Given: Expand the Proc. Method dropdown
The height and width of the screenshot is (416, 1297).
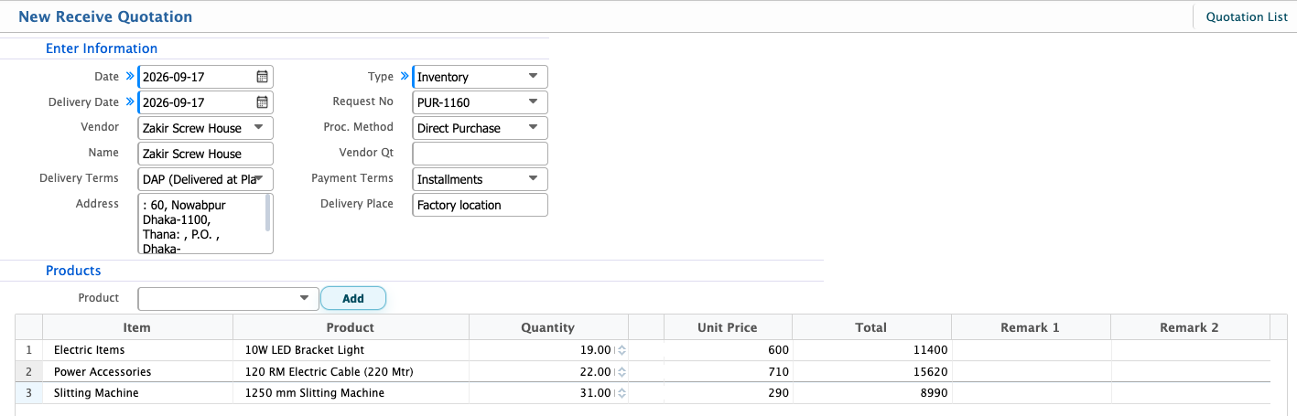Looking at the screenshot, I should 533,128.
